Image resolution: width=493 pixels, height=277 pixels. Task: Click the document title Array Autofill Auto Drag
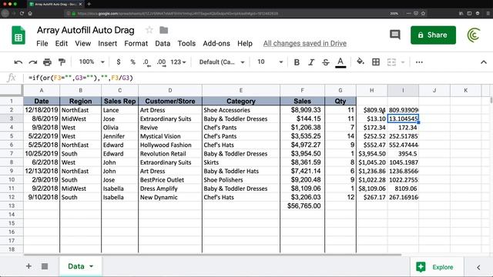[x=86, y=30]
